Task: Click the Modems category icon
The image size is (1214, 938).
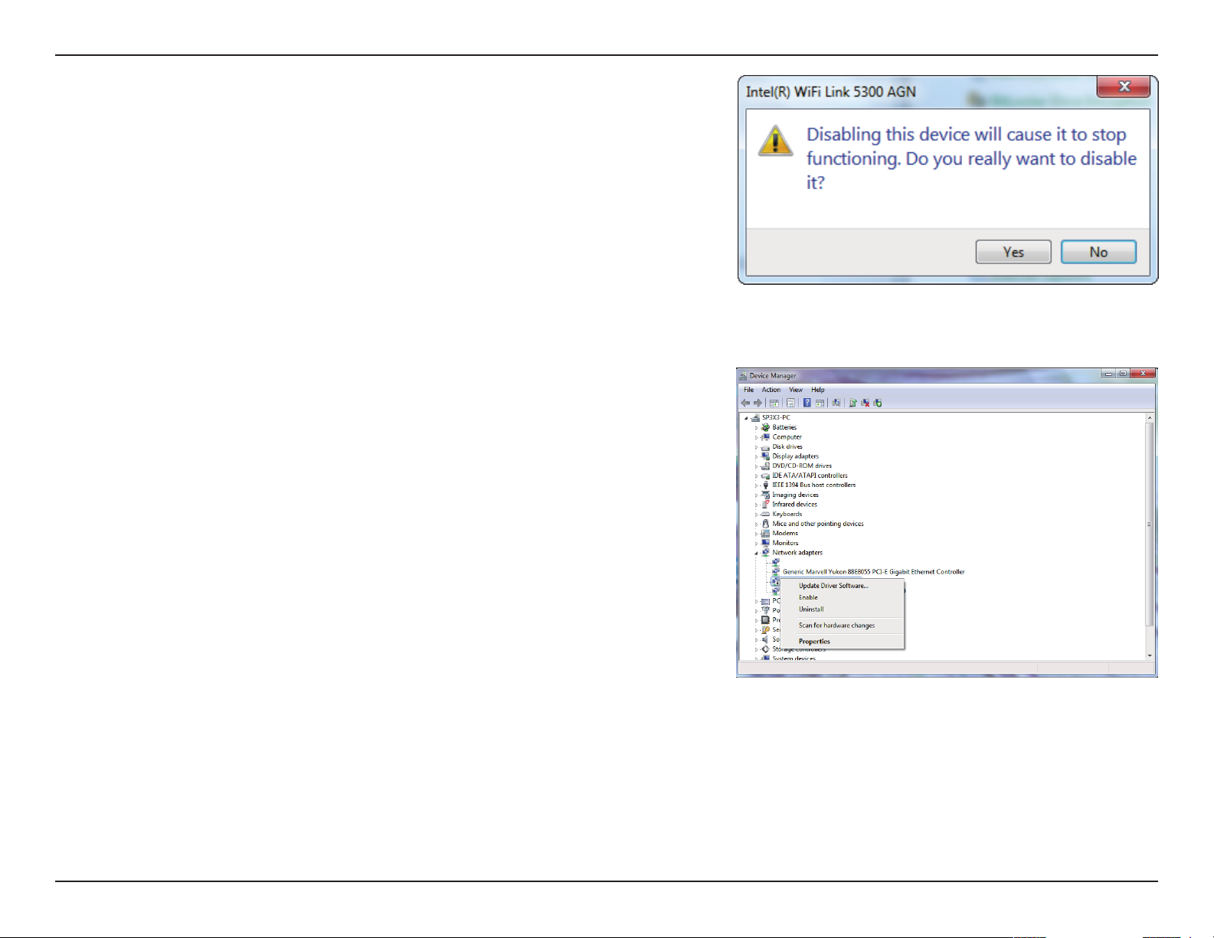Action: click(765, 533)
